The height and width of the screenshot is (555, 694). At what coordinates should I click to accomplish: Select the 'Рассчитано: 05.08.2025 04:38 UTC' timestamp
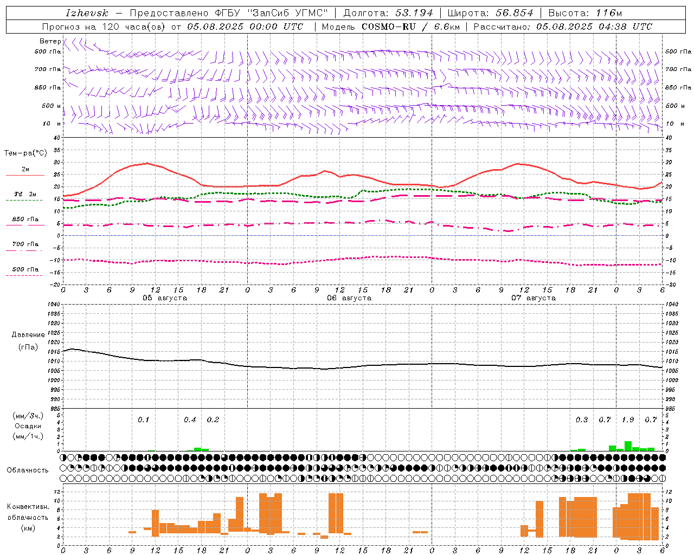coord(563,27)
